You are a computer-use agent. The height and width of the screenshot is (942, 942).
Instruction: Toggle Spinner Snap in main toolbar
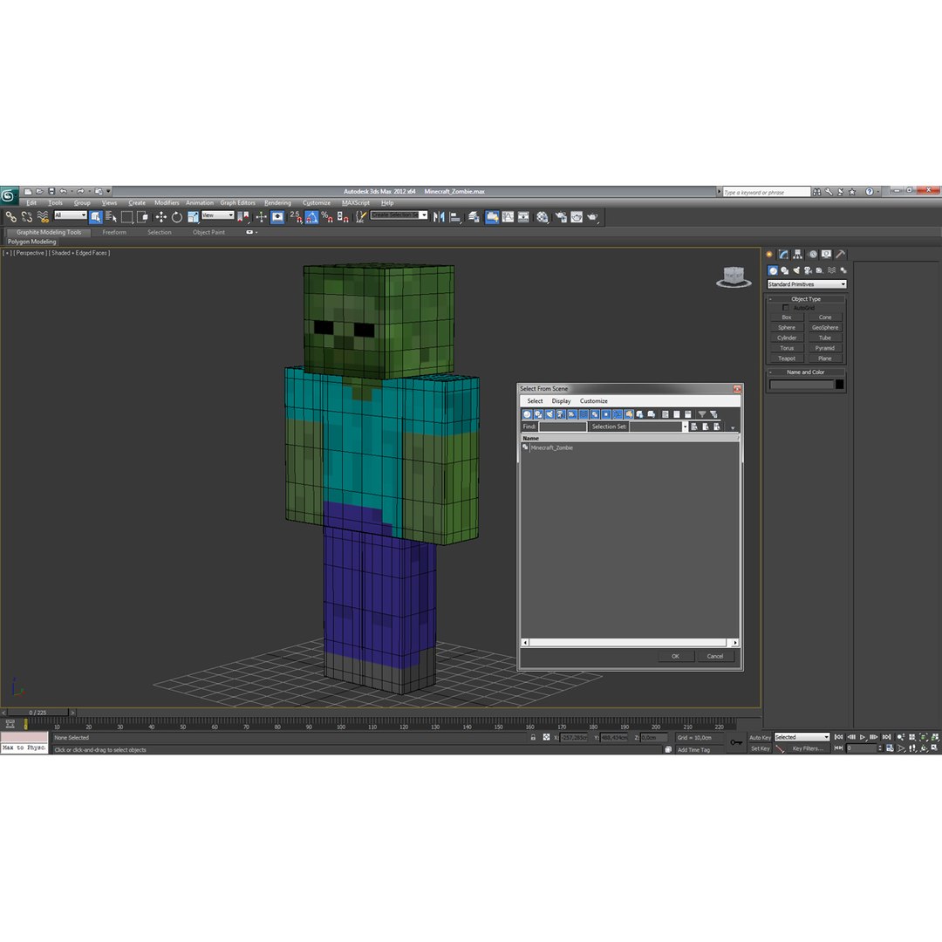[x=343, y=217]
